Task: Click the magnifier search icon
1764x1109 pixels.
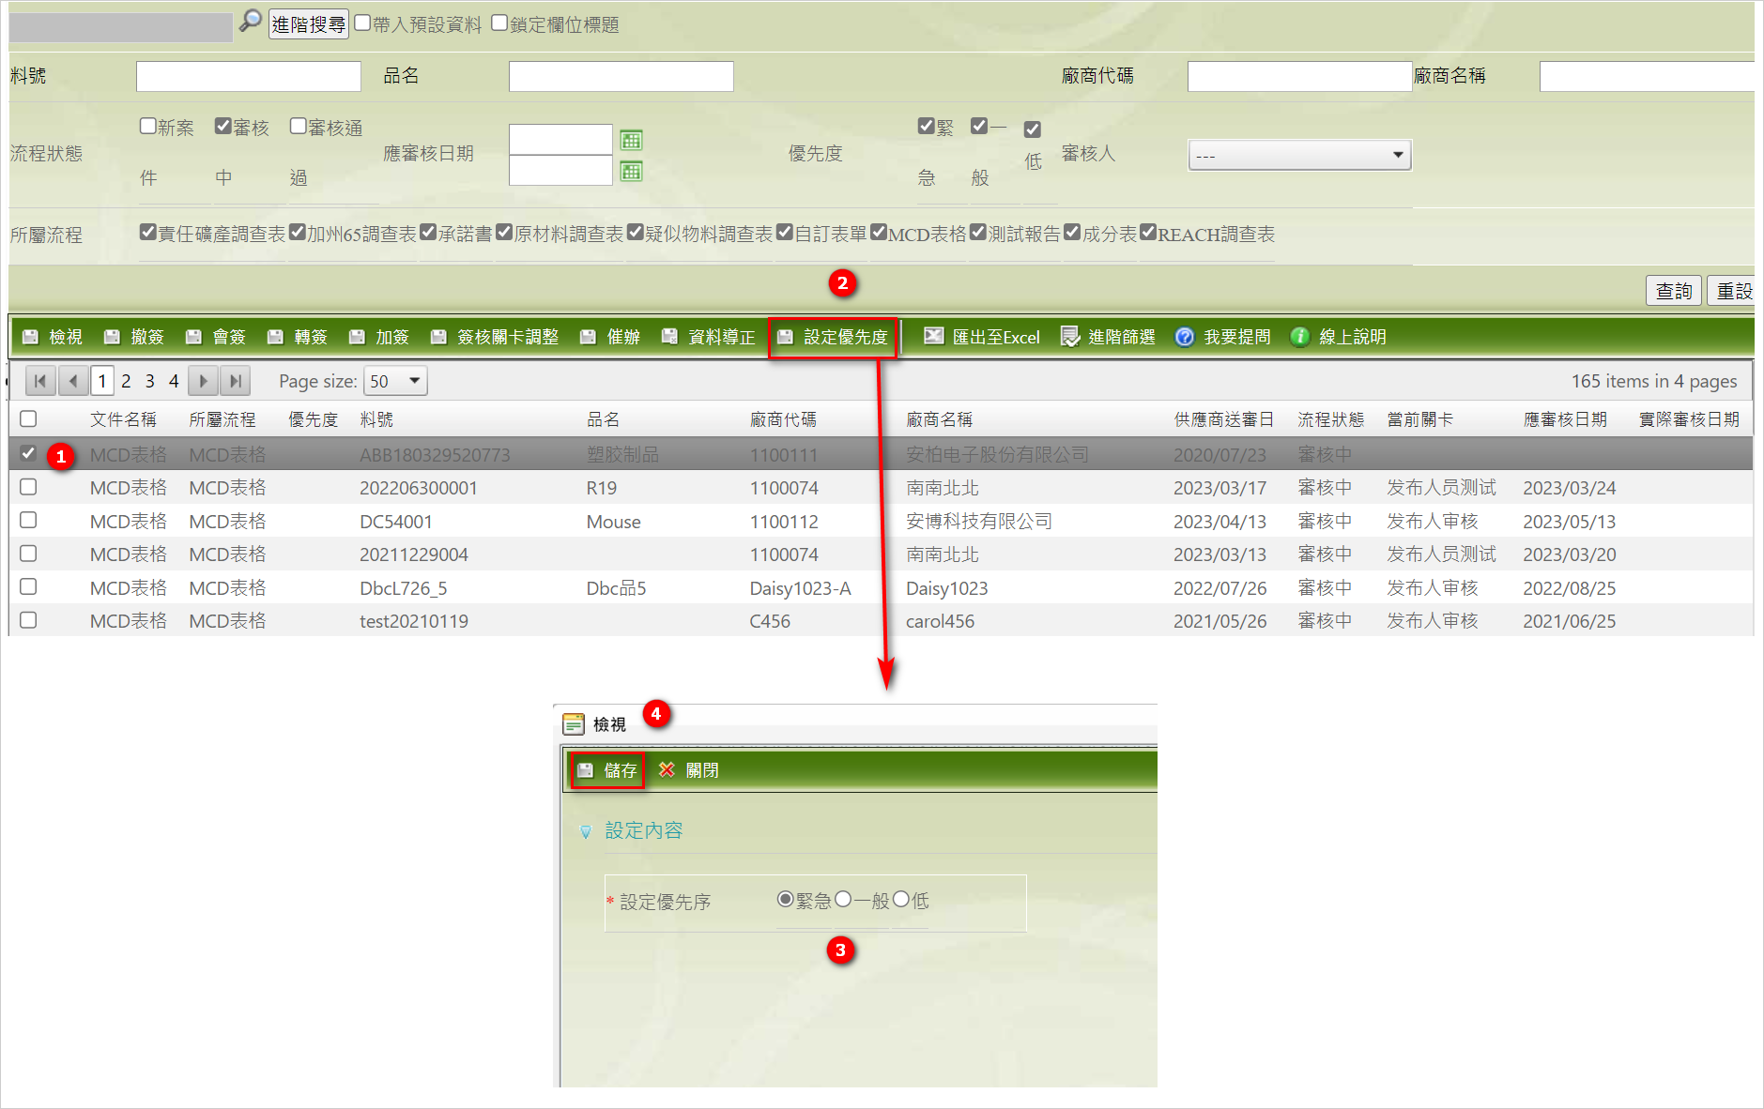Action: coord(250,21)
